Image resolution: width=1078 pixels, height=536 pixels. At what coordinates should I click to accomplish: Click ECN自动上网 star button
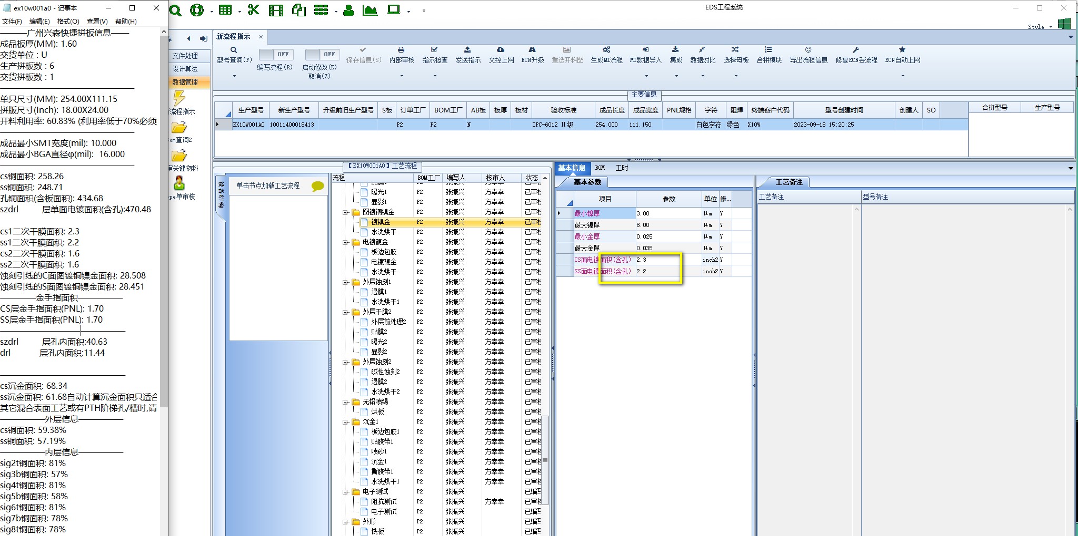(903, 55)
